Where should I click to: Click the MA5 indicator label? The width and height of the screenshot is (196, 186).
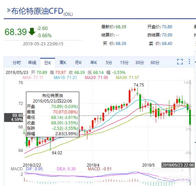(x=33, y=78)
